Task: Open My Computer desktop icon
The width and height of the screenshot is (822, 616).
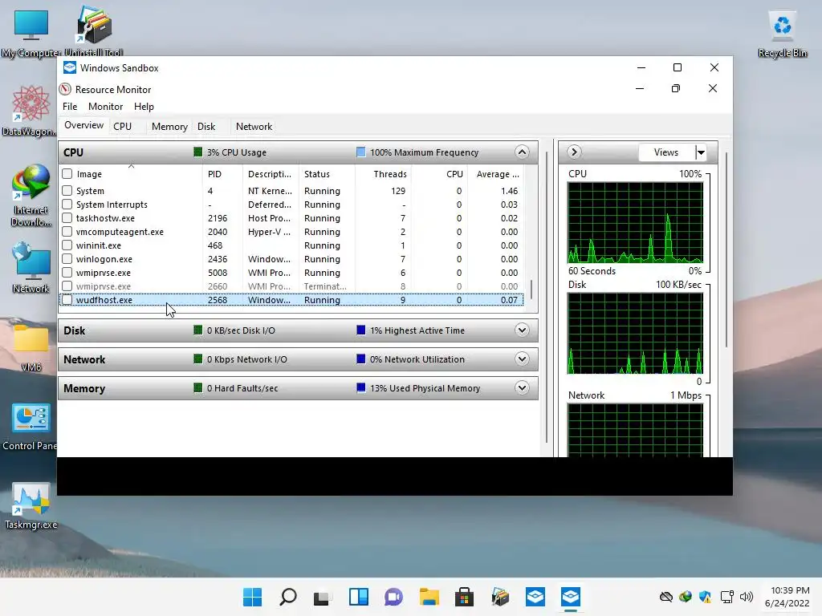Action: pyautogui.click(x=31, y=33)
